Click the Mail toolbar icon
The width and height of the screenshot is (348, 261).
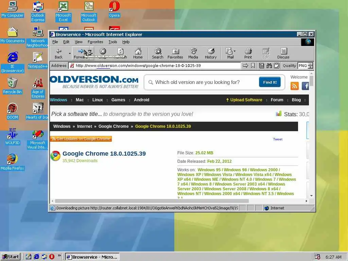(230, 53)
